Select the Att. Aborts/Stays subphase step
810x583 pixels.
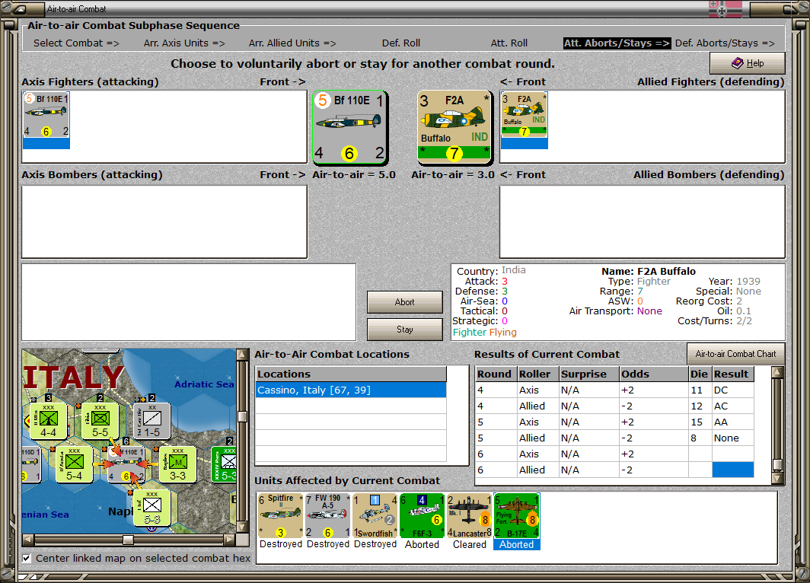[x=617, y=43]
